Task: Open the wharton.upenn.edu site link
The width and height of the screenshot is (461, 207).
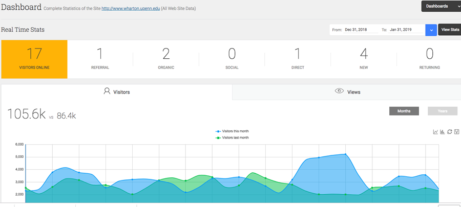Action: coord(131,9)
